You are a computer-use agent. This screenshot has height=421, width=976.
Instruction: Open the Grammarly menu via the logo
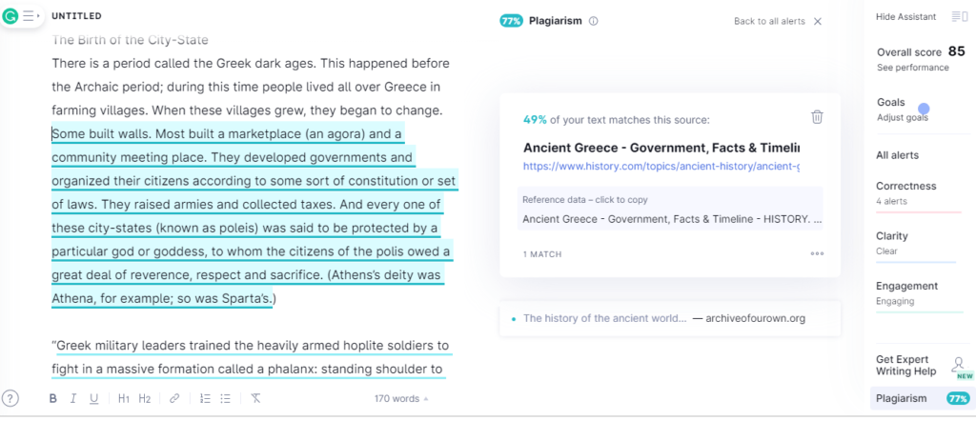click(x=10, y=16)
